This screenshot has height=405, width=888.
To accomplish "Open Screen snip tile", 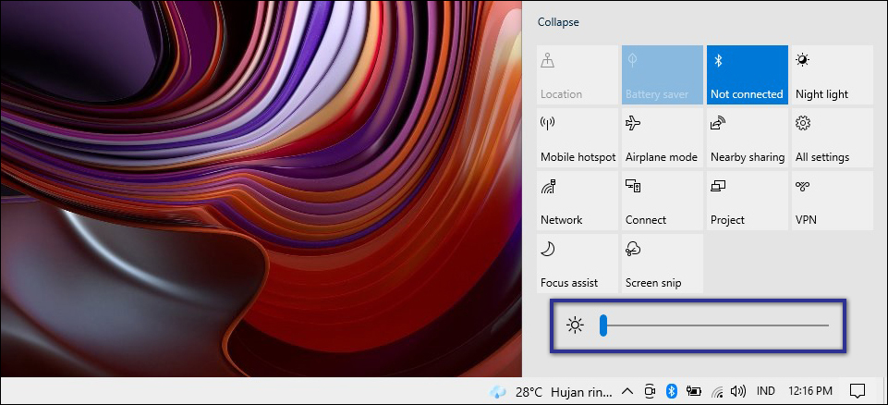I will coord(662,264).
